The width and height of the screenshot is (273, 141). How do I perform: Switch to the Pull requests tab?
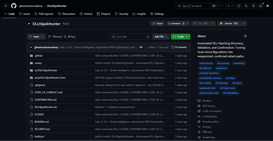click(44, 14)
